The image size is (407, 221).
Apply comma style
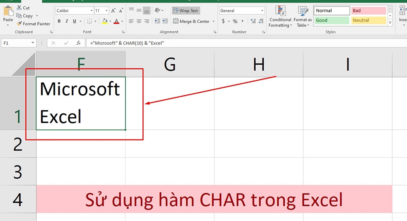coord(243,21)
